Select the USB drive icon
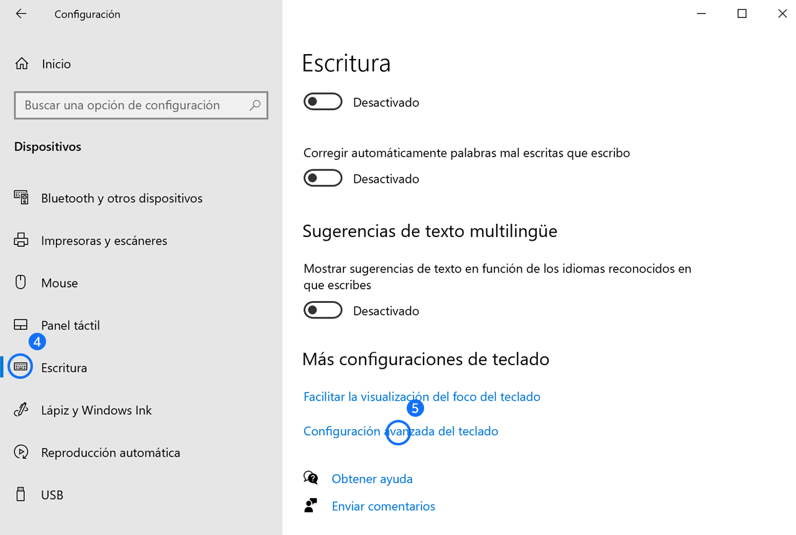The image size is (796, 535). tap(21, 495)
